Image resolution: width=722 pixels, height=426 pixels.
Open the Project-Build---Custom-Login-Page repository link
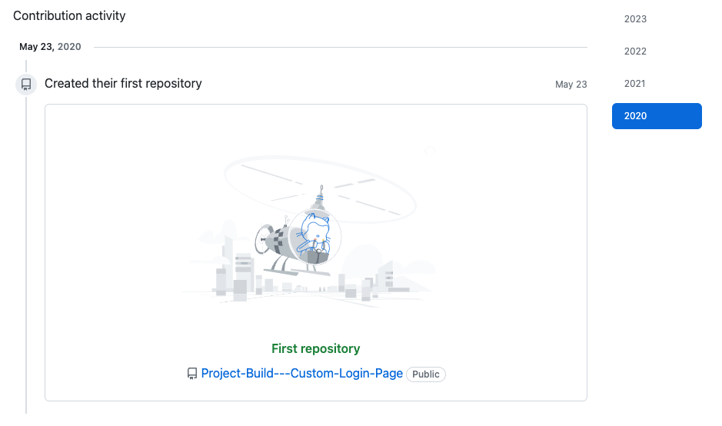click(302, 373)
